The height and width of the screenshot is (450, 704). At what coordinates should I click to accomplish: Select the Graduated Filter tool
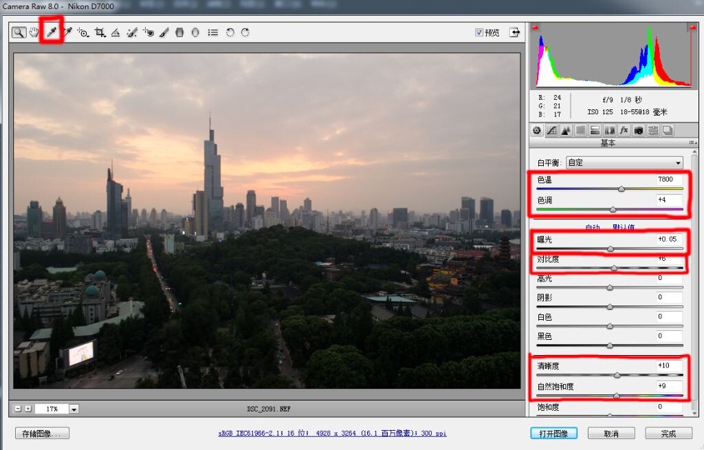point(179,32)
